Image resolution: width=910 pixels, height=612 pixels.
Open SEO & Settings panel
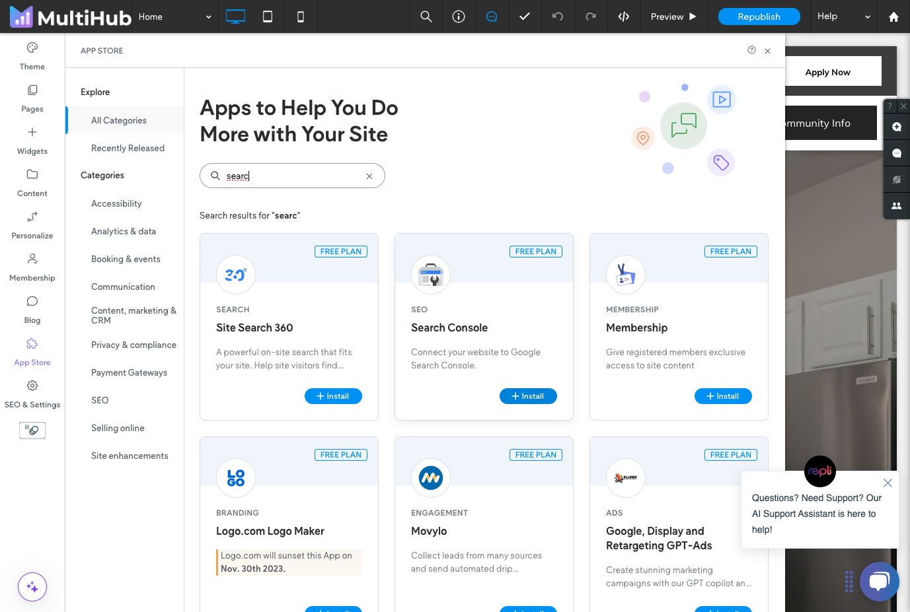tap(32, 395)
